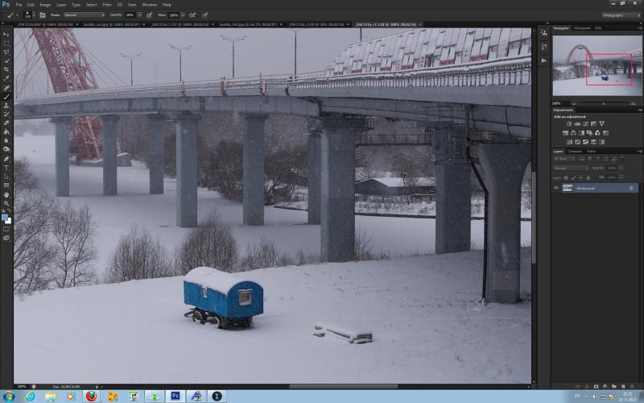This screenshot has height=403, width=644.
Task: Add a Curves adjustment
Action: (586, 124)
